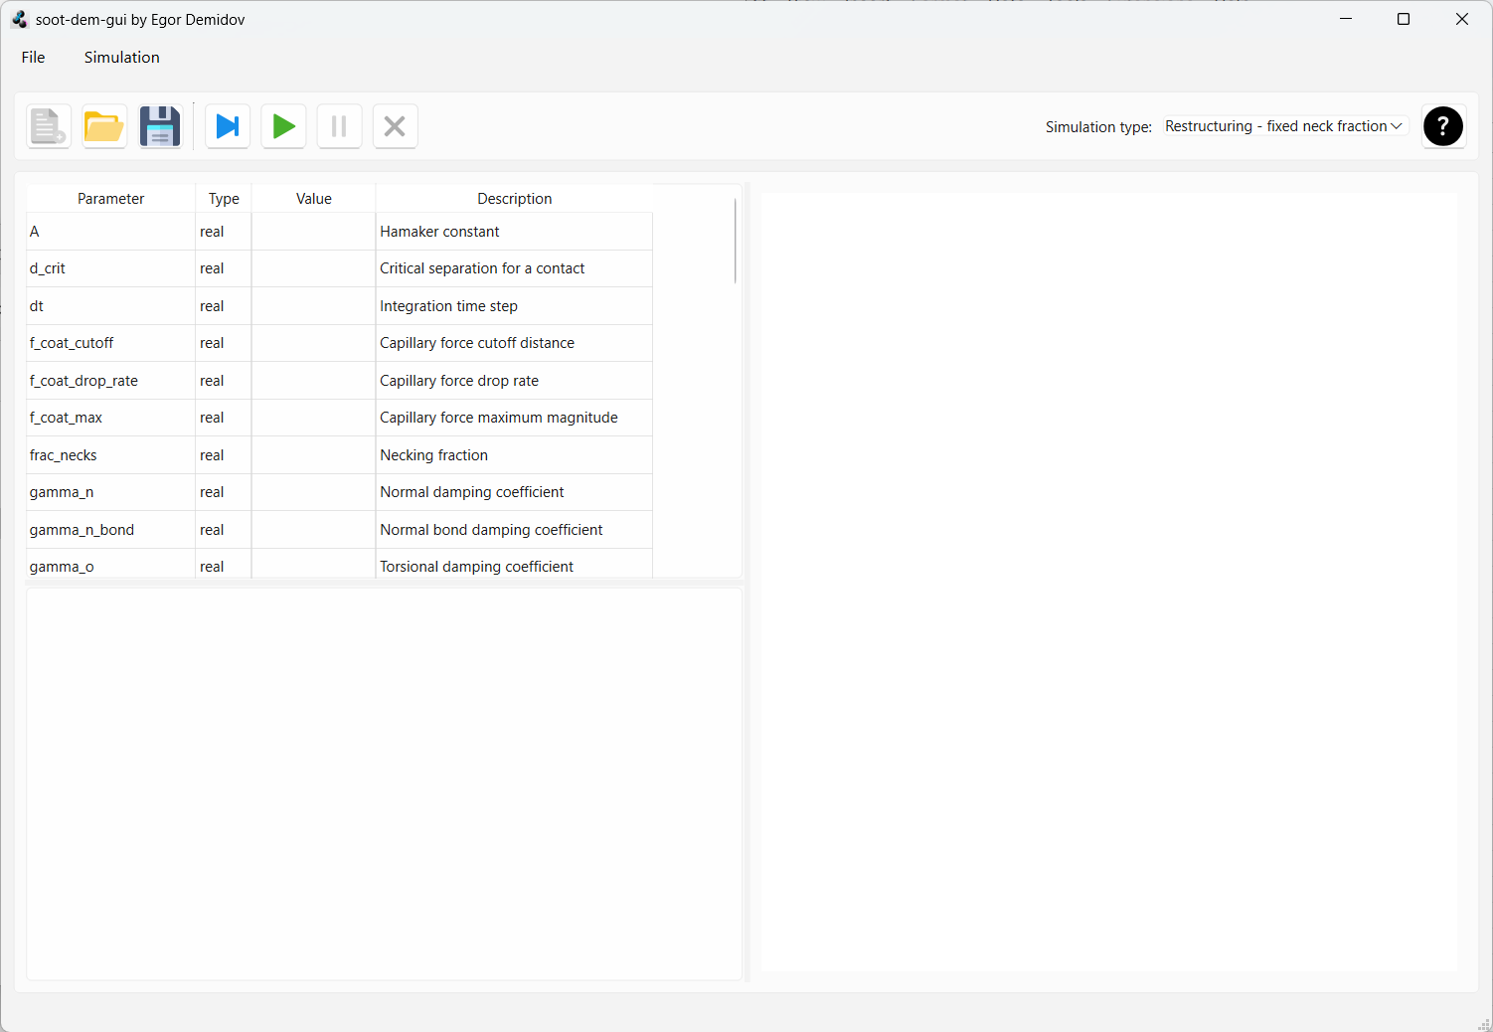Click 'Necking fraction' description

point(515,455)
